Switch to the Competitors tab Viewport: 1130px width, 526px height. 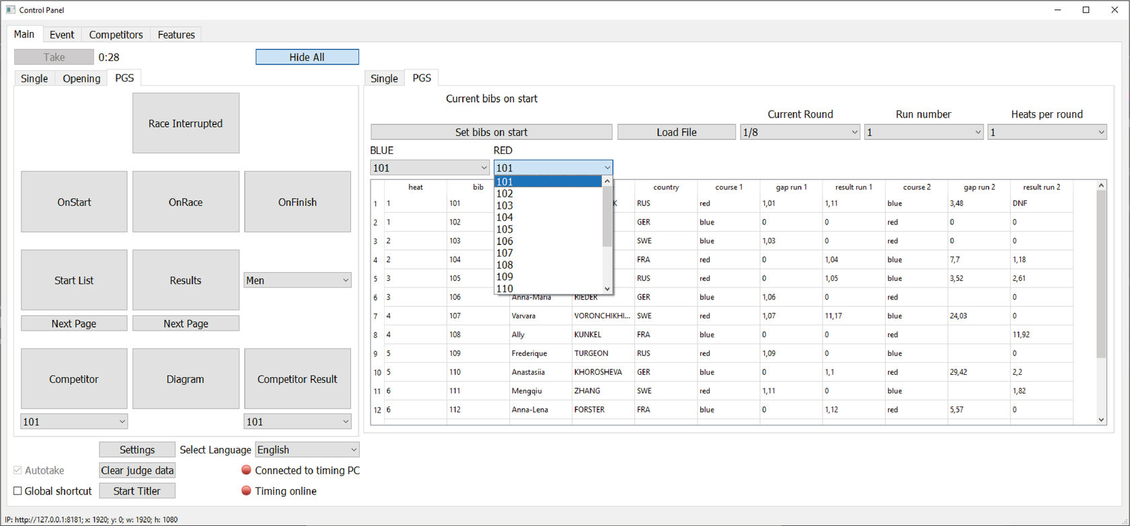(116, 35)
